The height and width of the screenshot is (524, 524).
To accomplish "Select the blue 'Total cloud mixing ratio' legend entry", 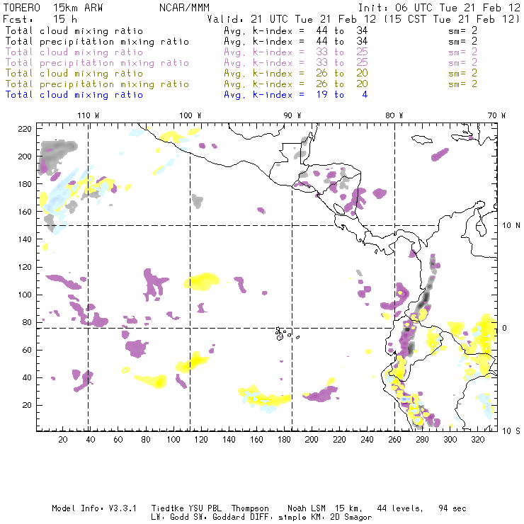I will (x=74, y=95).
